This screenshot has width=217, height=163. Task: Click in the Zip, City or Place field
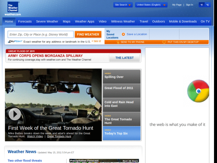(x=40, y=35)
